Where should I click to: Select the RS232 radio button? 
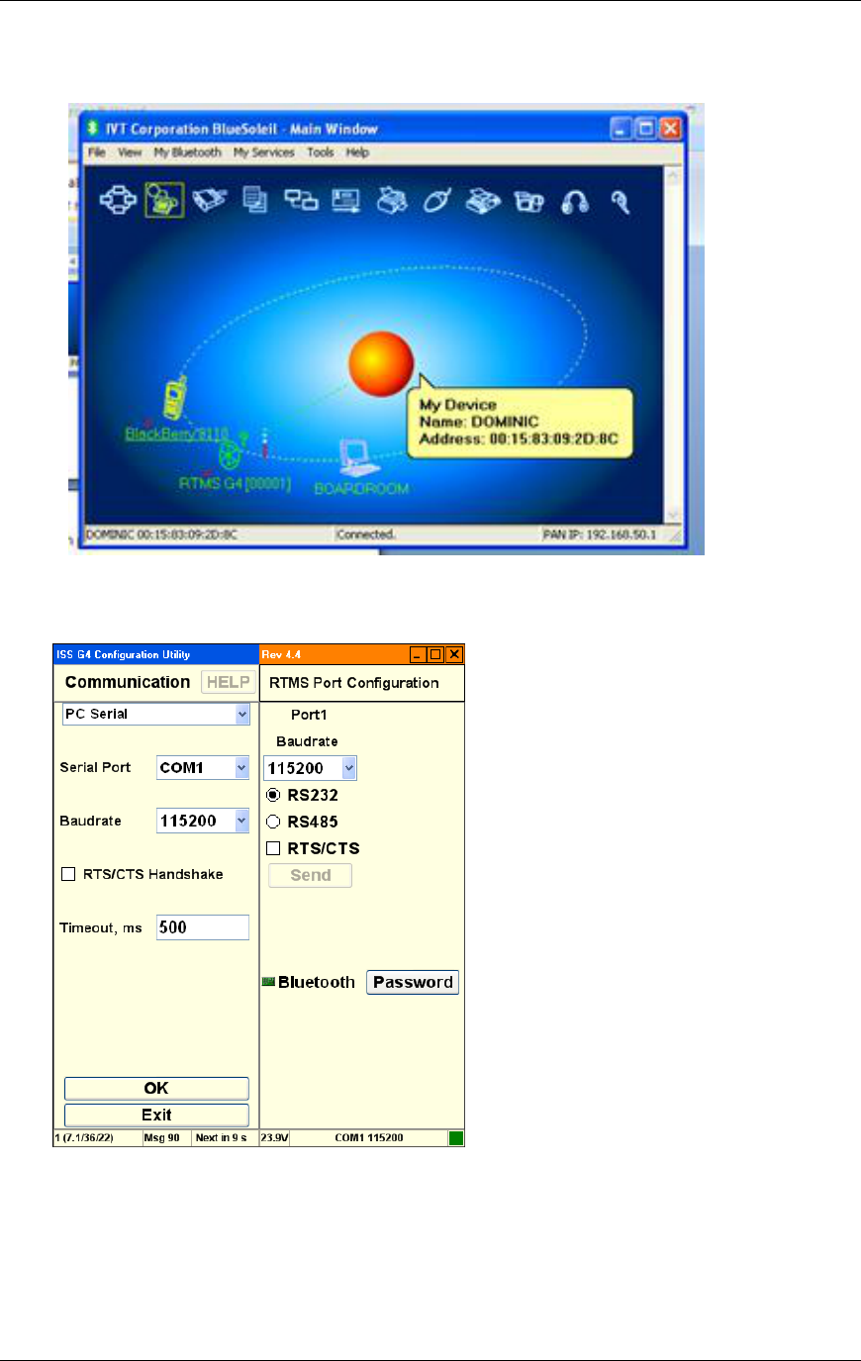(273, 795)
